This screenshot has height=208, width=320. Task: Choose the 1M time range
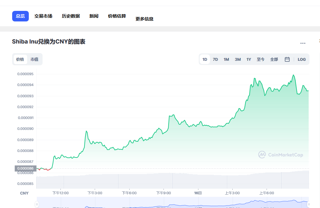(226, 59)
